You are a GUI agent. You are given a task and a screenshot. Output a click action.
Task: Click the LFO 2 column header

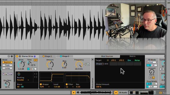(121, 60)
